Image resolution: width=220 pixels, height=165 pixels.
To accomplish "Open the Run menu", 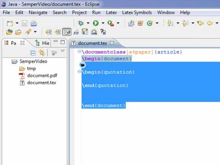I will pos(96,12).
